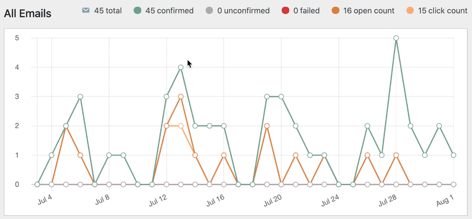Select the "0 failed" legend text
472x219 pixels.
click(307, 11)
